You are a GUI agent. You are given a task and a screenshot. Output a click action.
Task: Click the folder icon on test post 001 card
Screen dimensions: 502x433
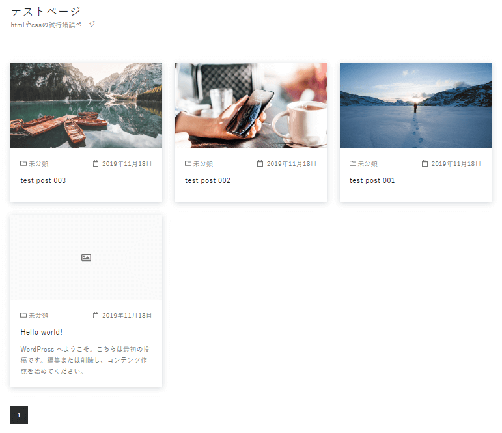pos(352,163)
